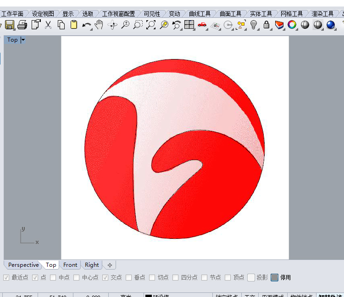This screenshot has width=344, height=297.
Task: Click the Paste clipboard icon
Action: click(74, 25)
